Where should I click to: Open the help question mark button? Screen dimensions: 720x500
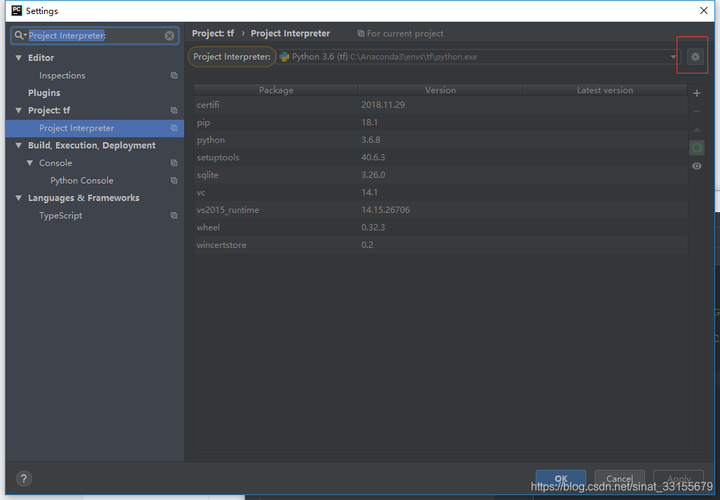point(24,478)
